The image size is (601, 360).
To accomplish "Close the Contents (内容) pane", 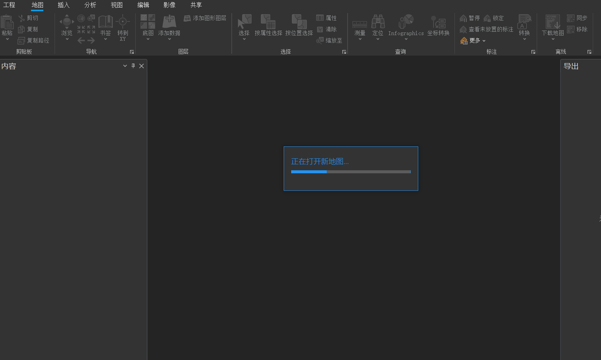I will [141, 66].
